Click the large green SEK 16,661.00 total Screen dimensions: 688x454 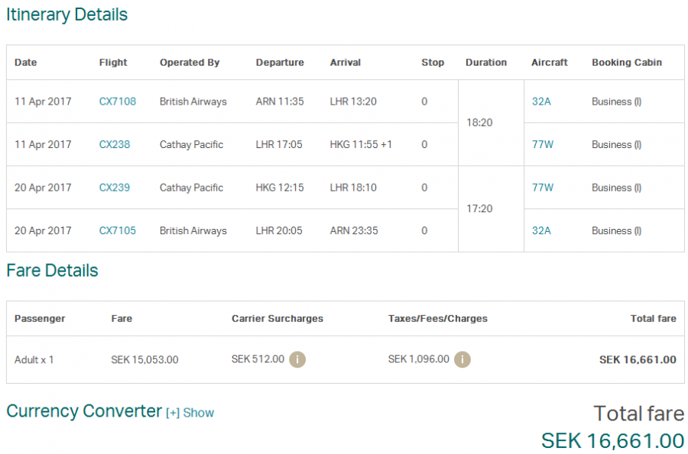click(x=612, y=441)
